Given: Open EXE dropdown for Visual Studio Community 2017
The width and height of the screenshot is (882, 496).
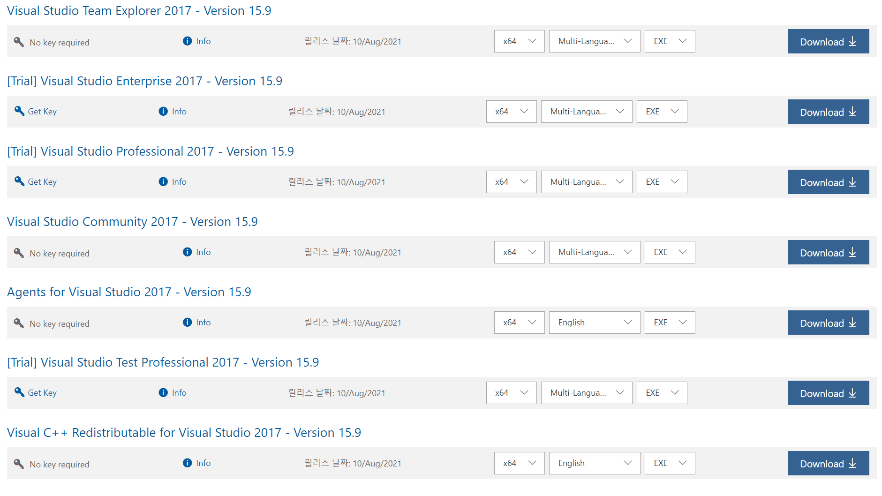Looking at the screenshot, I should click(670, 252).
